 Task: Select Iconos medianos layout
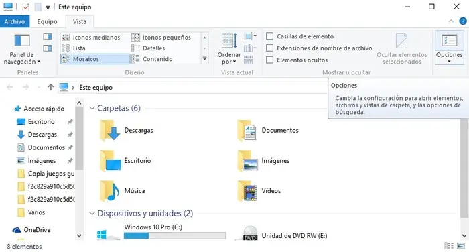[x=90, y=37]
